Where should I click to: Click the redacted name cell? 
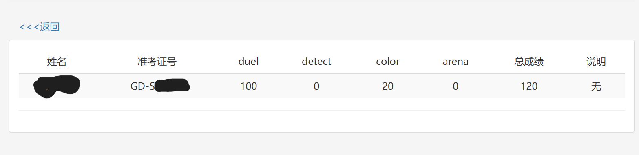tap(57, 86)
